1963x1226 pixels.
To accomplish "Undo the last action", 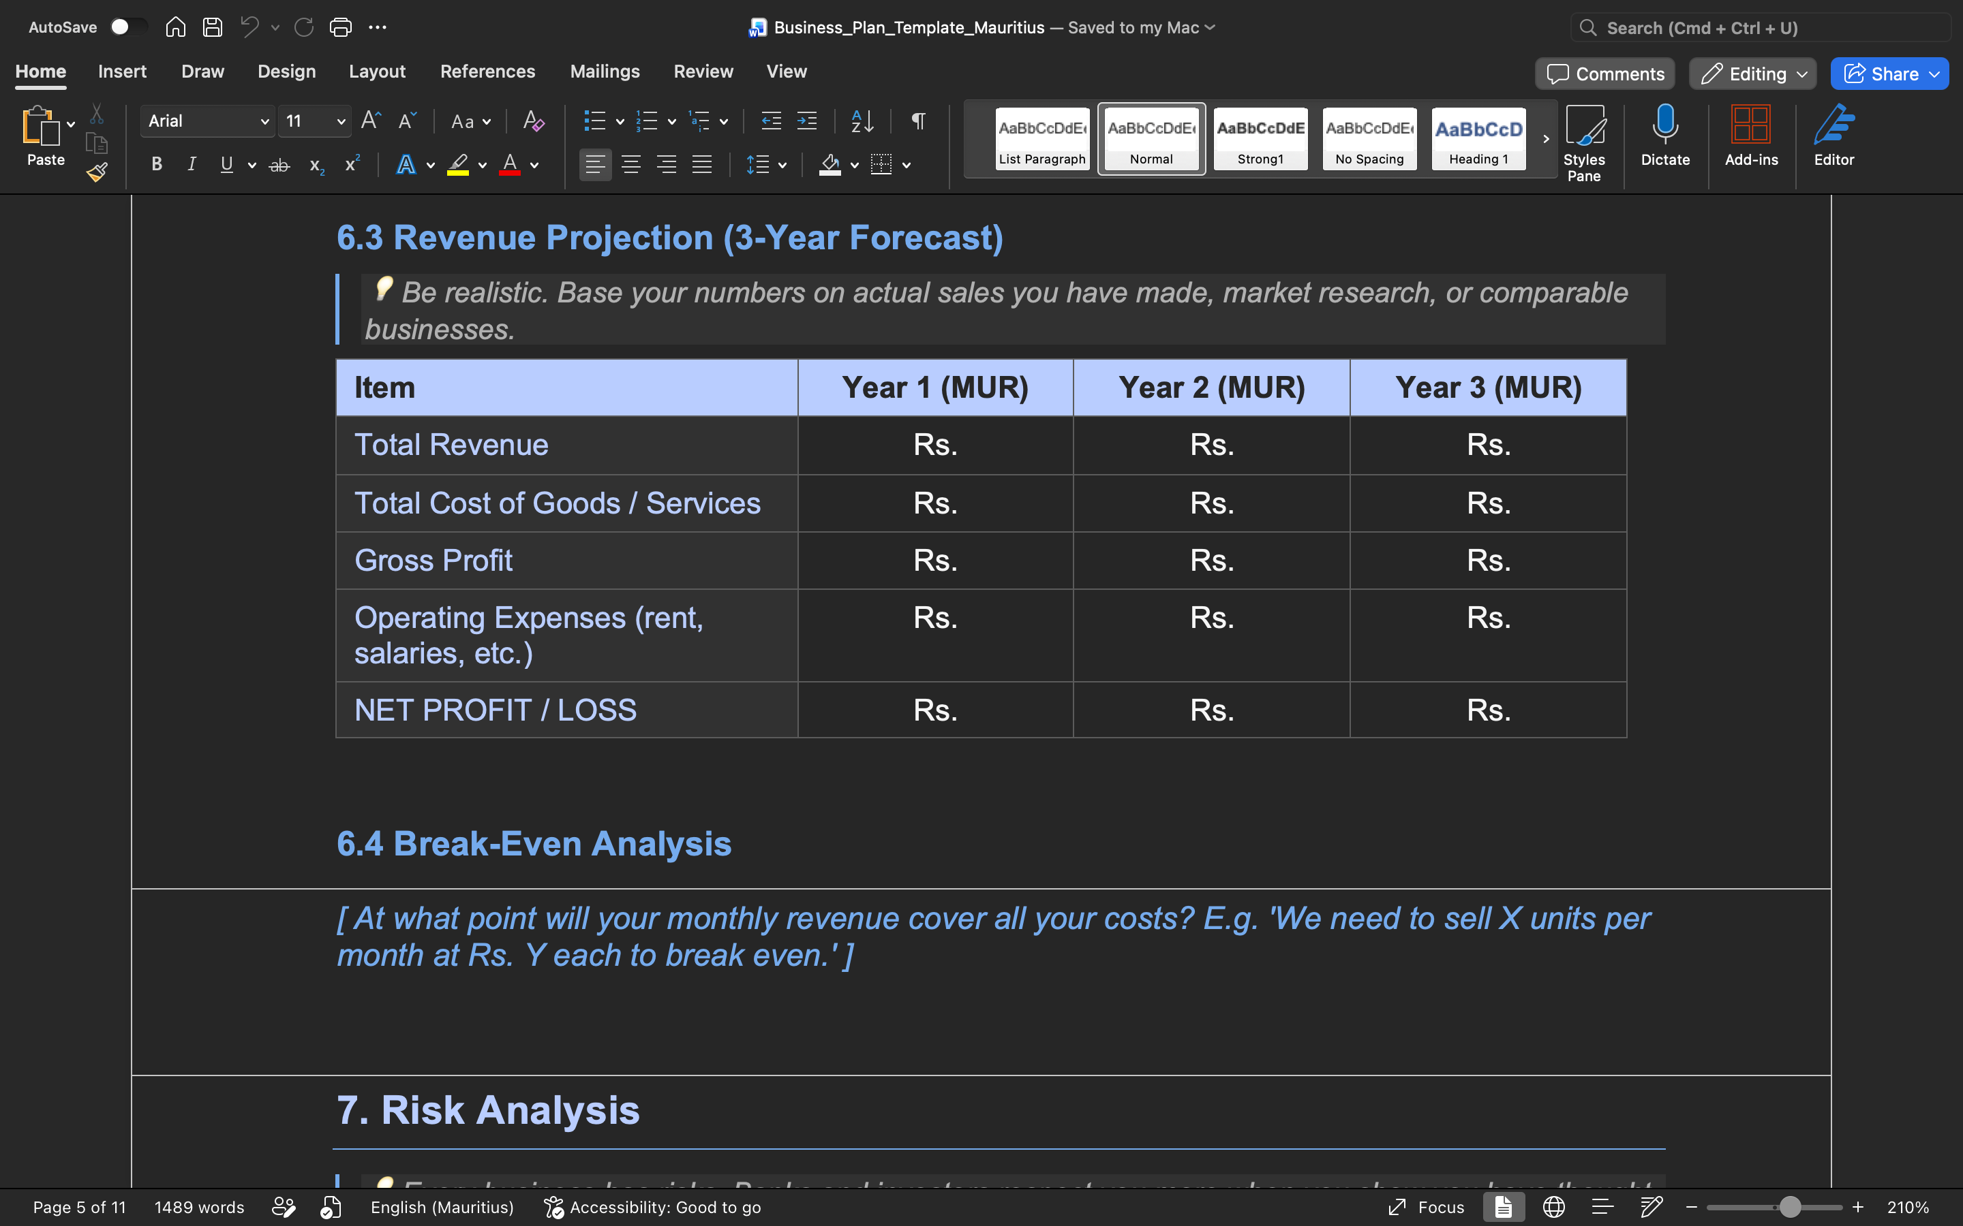I will tap(250, 27).
